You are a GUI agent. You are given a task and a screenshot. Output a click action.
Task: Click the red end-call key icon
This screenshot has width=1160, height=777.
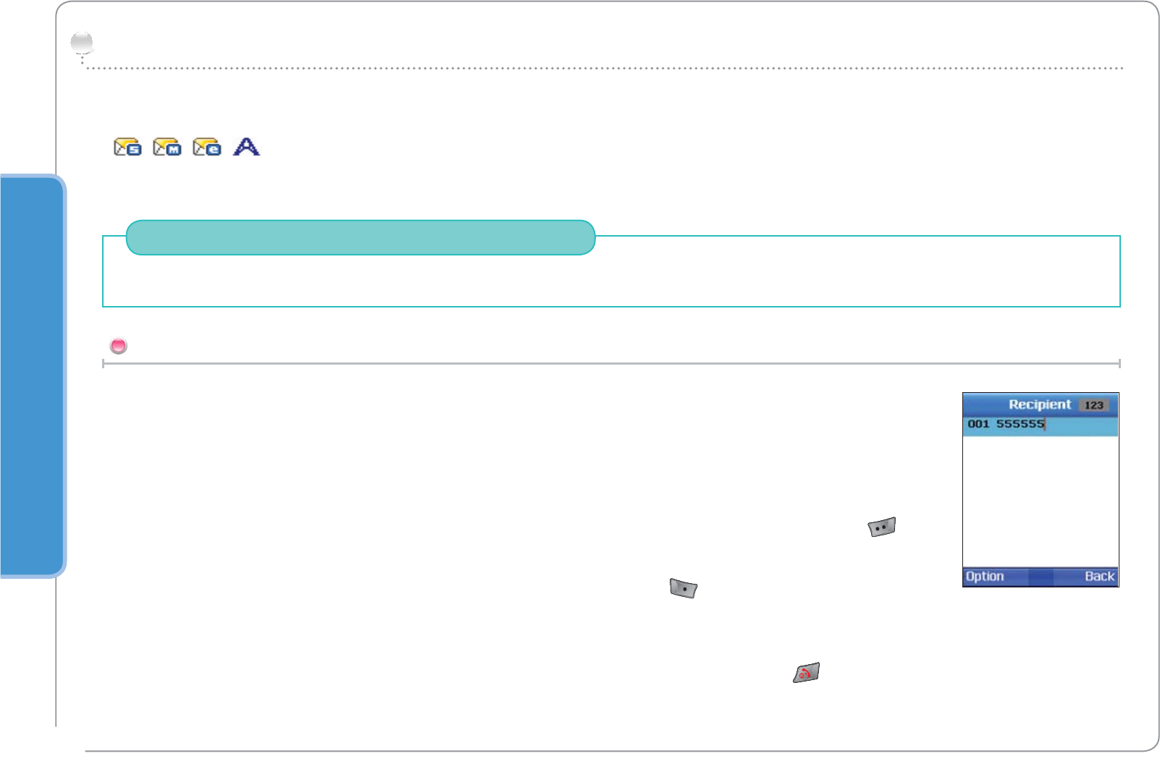pos(806,673)
